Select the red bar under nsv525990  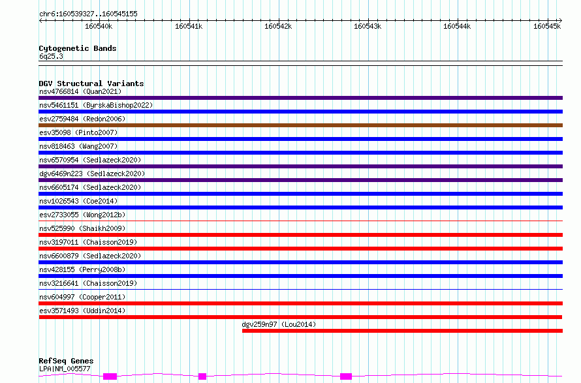300,235
